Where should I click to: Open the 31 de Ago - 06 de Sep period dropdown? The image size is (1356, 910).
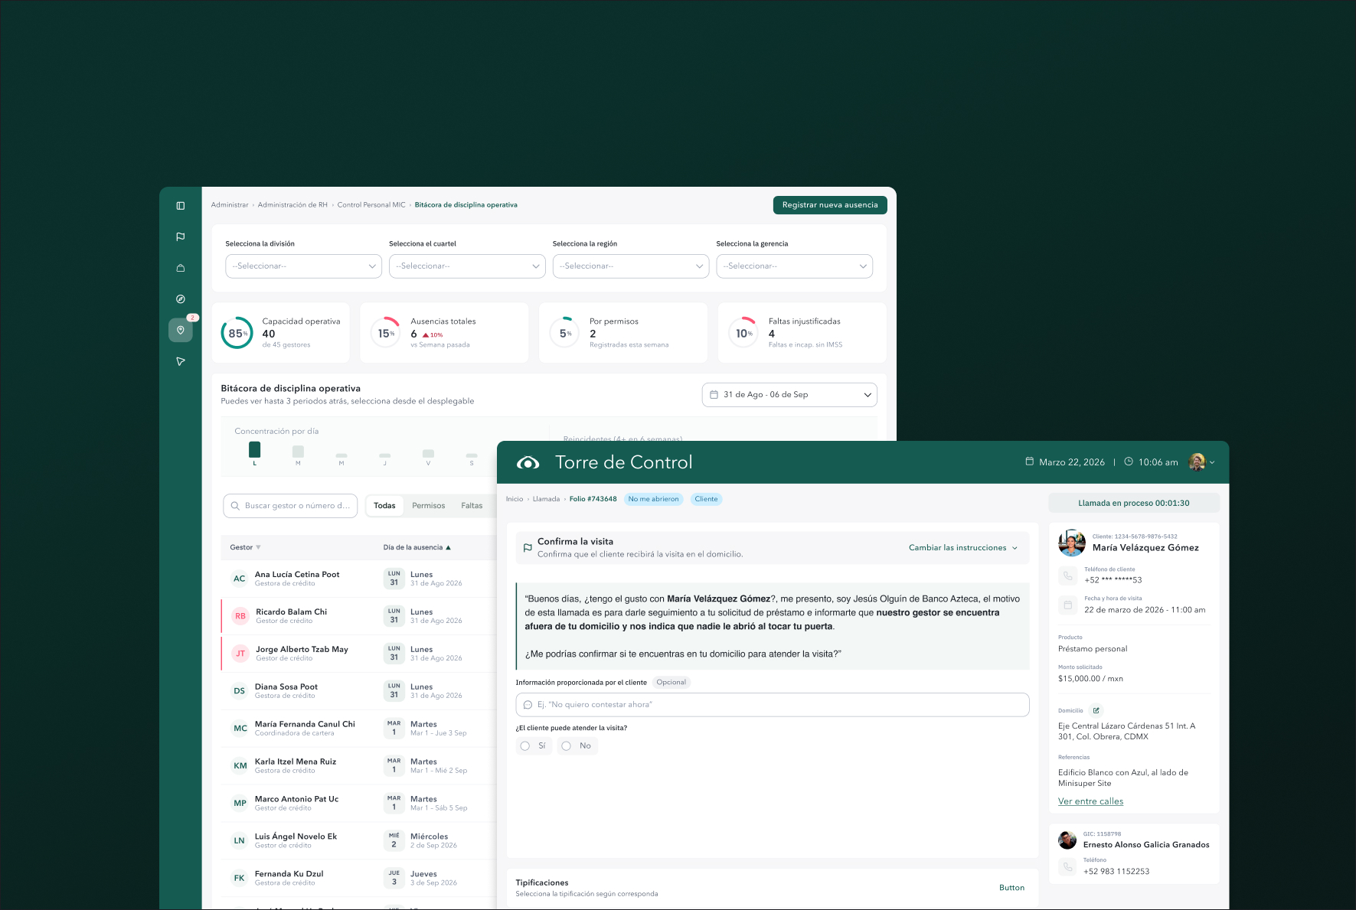pos(789,395)
